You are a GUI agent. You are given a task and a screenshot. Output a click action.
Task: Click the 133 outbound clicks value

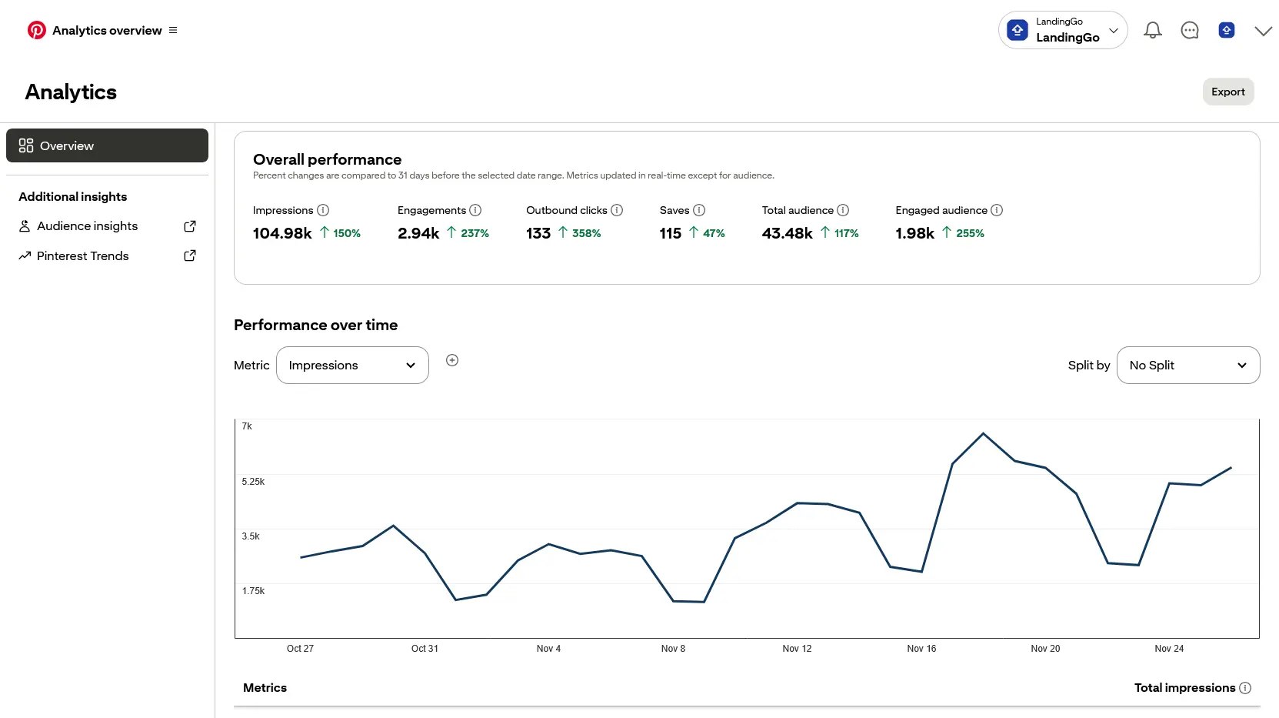538,233
